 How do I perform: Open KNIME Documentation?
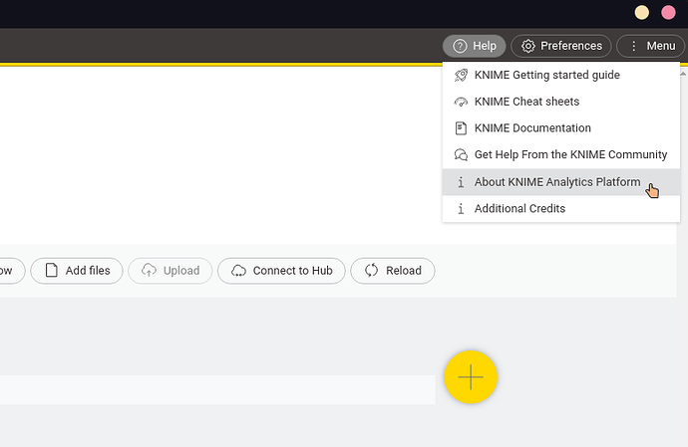pyautogui.click(x=561, y=128)
